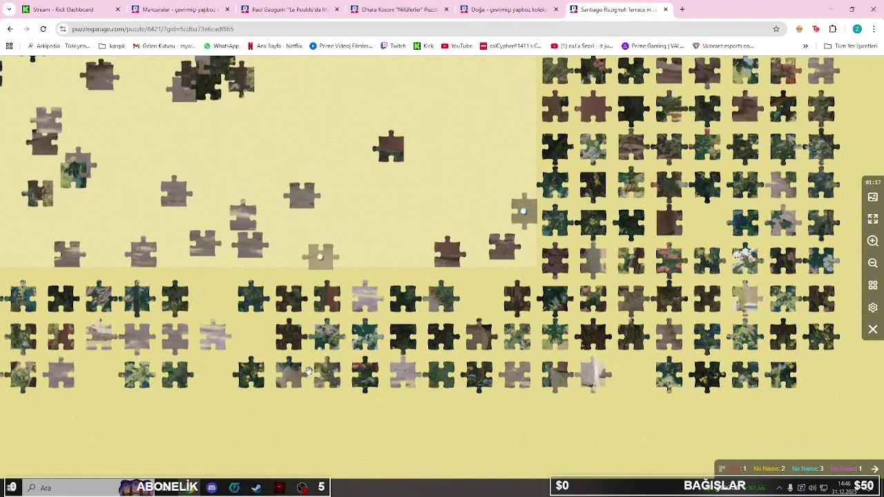Close the Stream - Kick Dashboard tab

coord(117,10)
